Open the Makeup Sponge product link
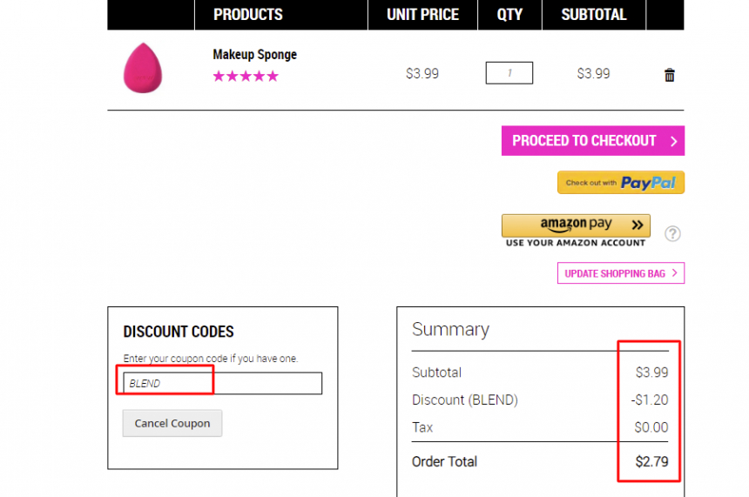 (x=254, y=55)
